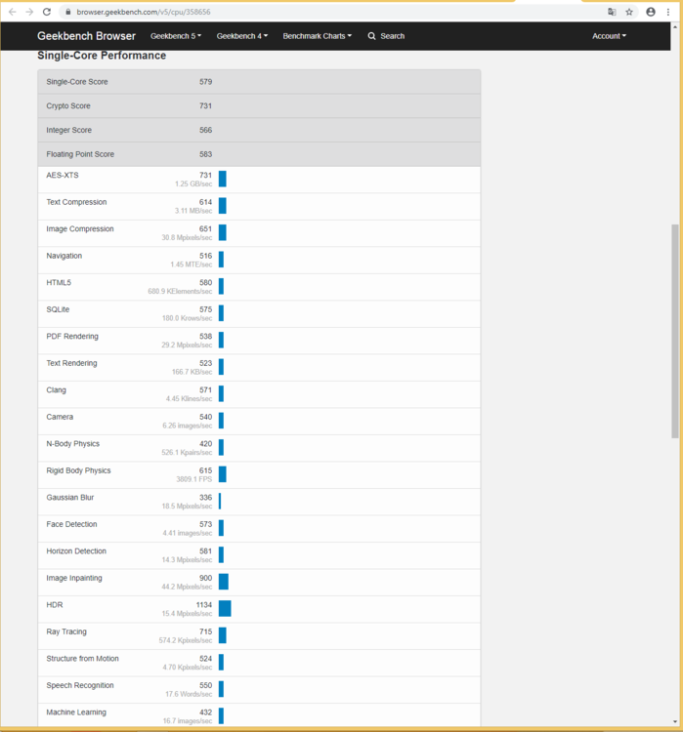Reload the Geekbench page
This screenshot has height=732, width=683.
[x=47, y=12]
